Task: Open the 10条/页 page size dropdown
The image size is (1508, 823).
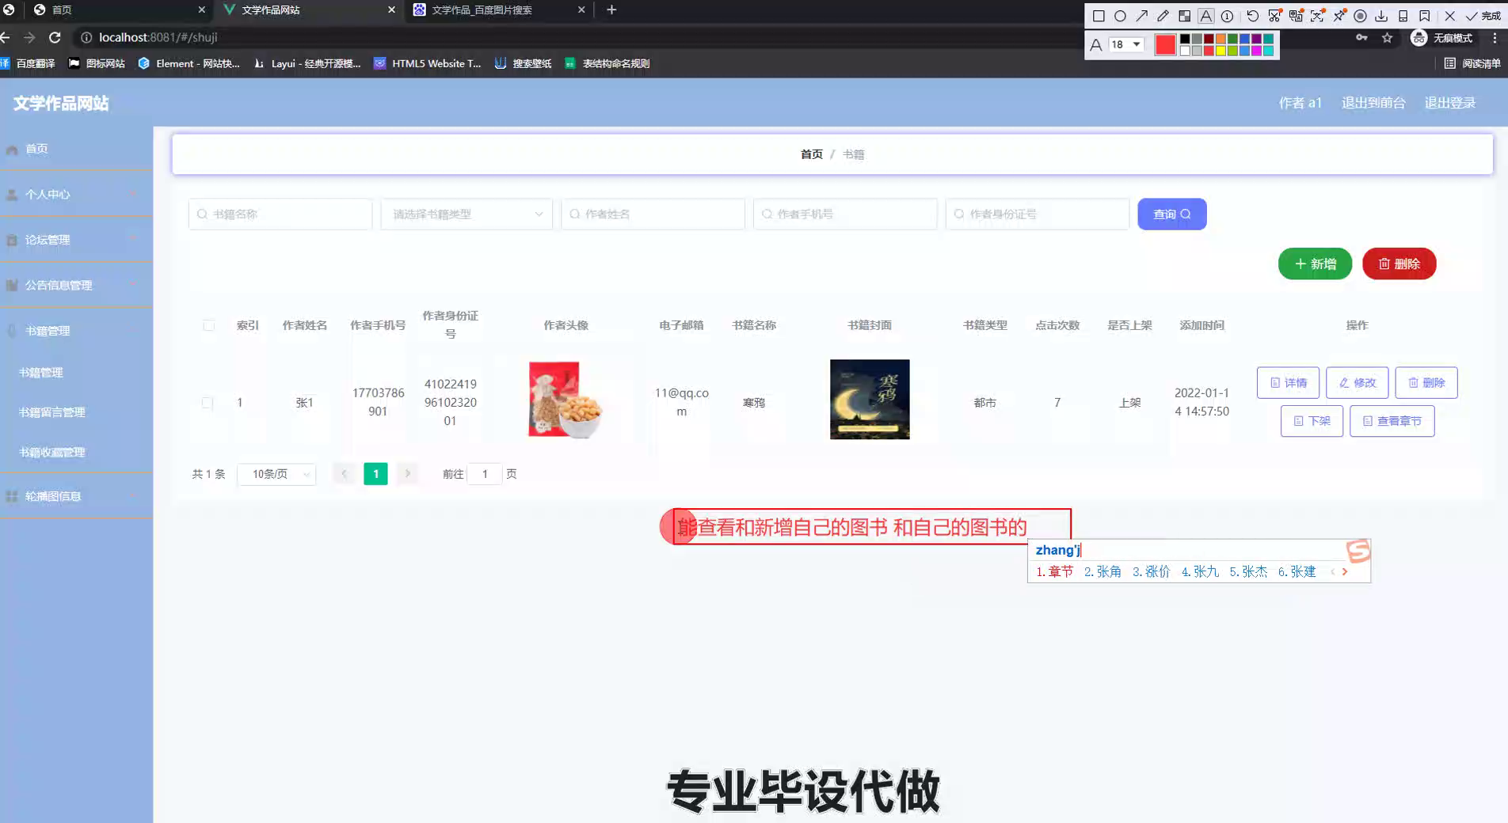Action: pyautogui.click(x=277, y=474)
